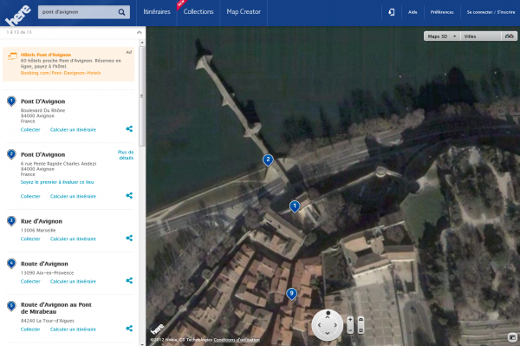
Task: Calculer un itinéraire for Pont de Mirabeau result
Action: pyautogui.click(x=73, y=330)
